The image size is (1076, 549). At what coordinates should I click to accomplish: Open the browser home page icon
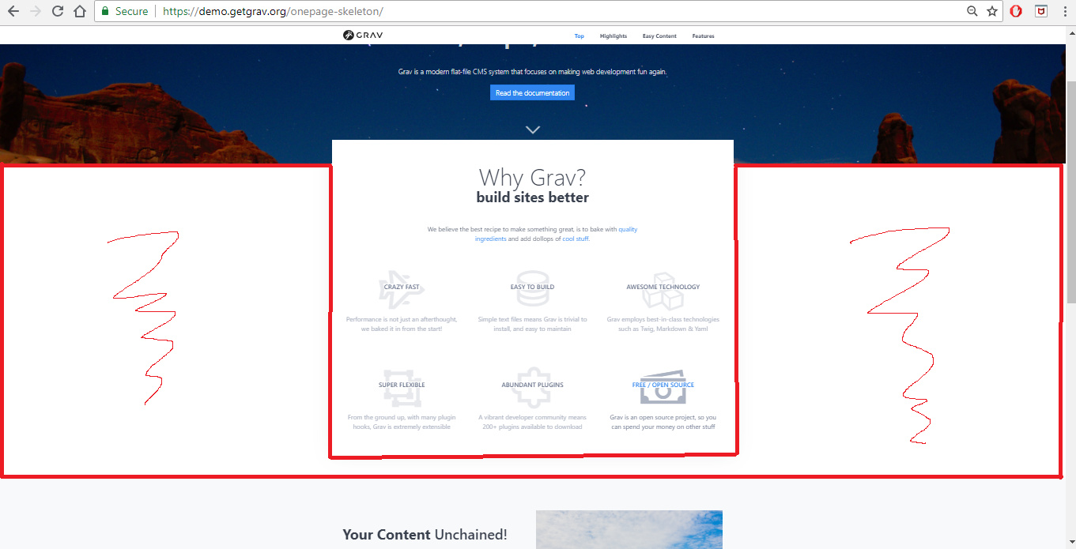80,12
